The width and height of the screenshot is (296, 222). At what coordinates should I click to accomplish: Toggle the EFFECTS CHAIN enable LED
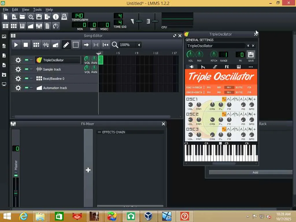pyautogui.click(x=99, y=132)
